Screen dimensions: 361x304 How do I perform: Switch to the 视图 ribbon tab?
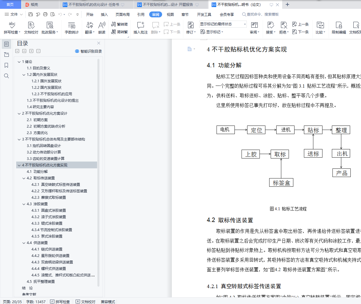tap(170, 14)
